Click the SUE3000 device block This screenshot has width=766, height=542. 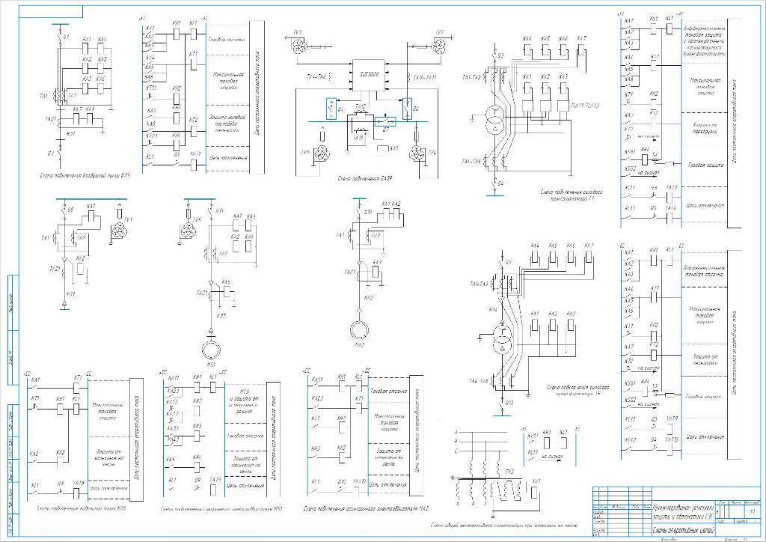click(x=368, y=76)
